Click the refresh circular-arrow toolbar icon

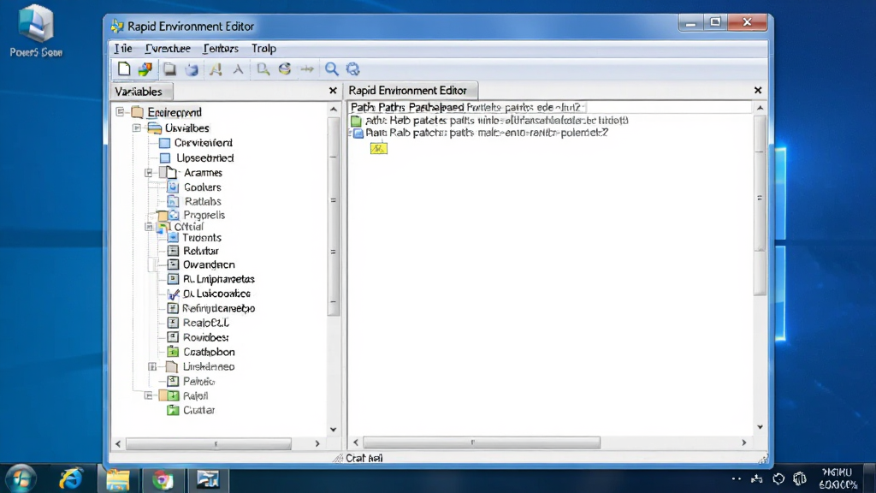pos(285,68)
